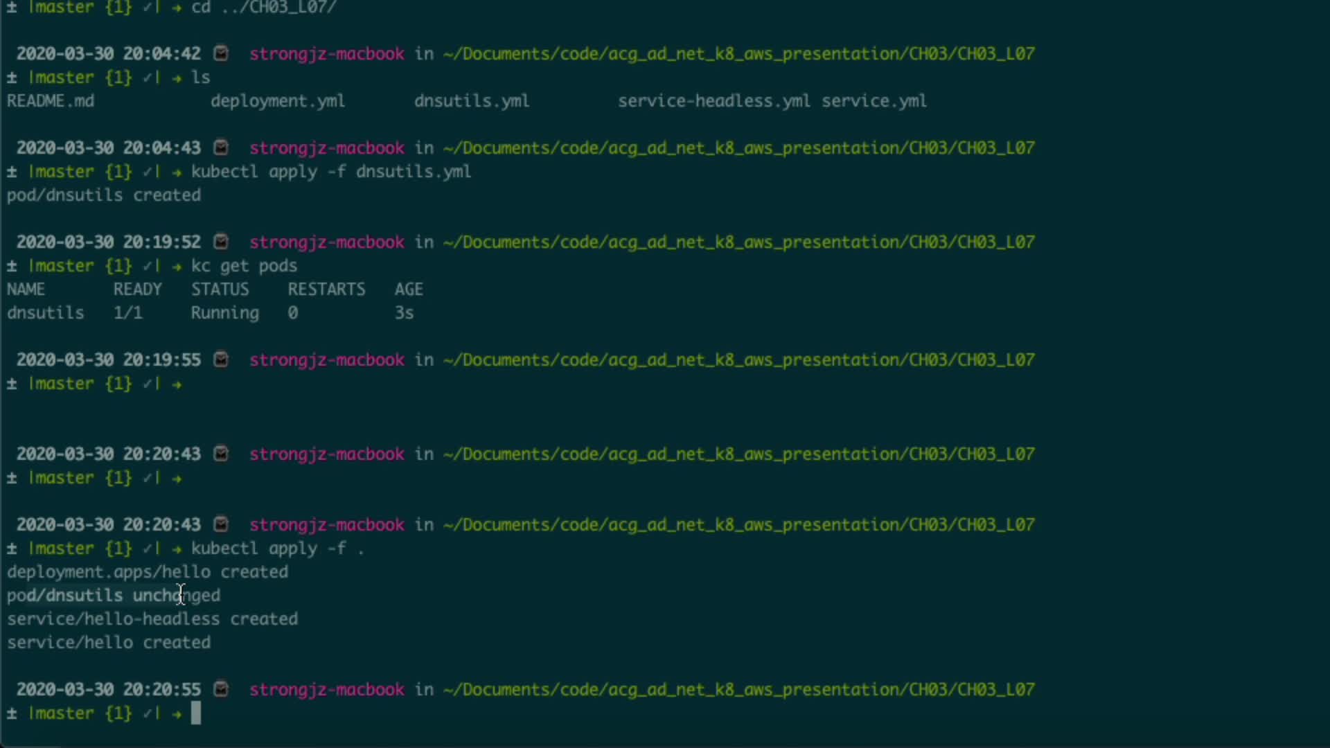Viewport: 1330px width, 748px height.
Task: Click the clock icon beside the 20:19:52 timestamp
Action: point(221,242)
